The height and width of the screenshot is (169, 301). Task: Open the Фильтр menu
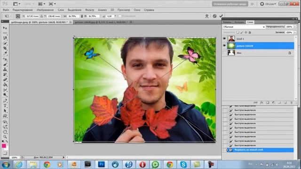90,10
